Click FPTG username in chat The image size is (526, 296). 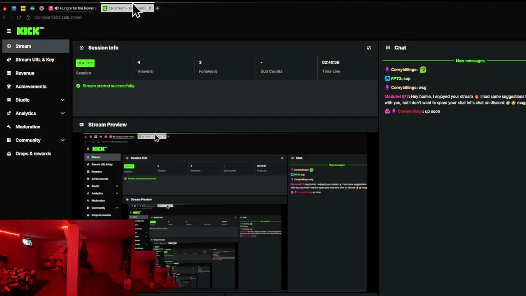point(397,79)
